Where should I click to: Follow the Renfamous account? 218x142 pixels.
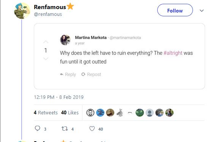(x=175, y=10)
